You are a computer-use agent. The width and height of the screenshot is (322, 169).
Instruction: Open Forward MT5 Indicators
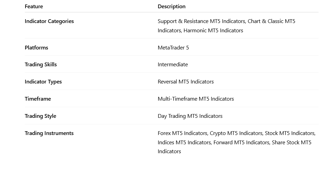pos(241,143)
